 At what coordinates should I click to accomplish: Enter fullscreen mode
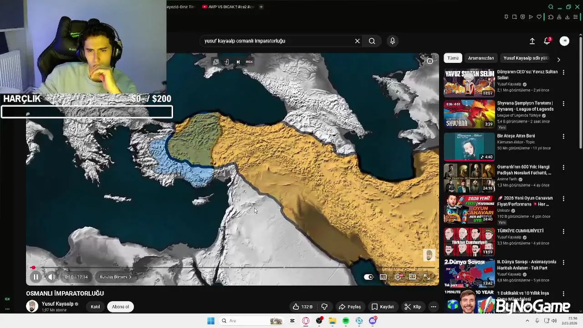click(427, 277)
